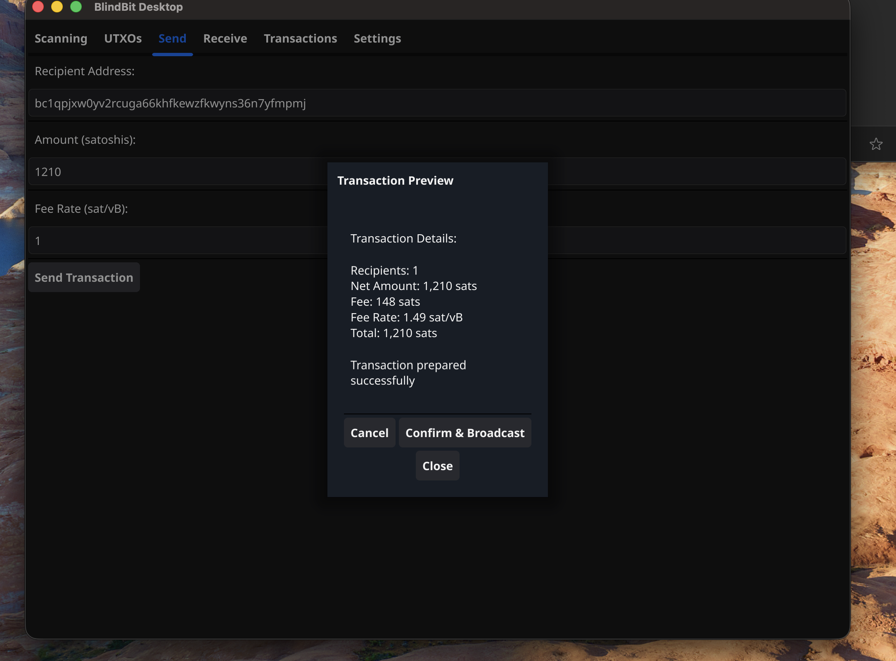Open the UTXOs tab
The width and height of the screenshot is (896, 661).
tap(123, 38)
